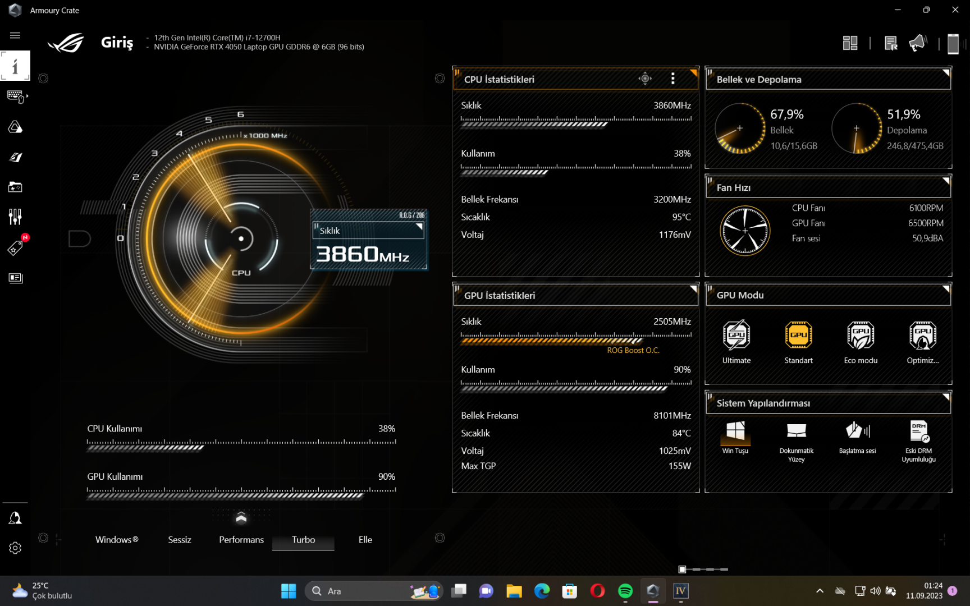Viewport: 970px width, 606px height.
Task: Open the Settings gear in sidebar
Action: point(15,548)
